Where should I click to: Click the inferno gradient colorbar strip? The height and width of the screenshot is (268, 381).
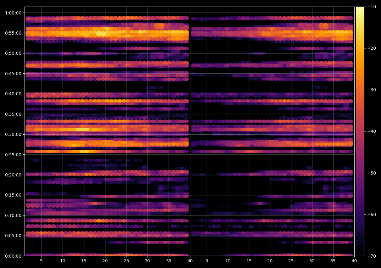tap(360, 131)
